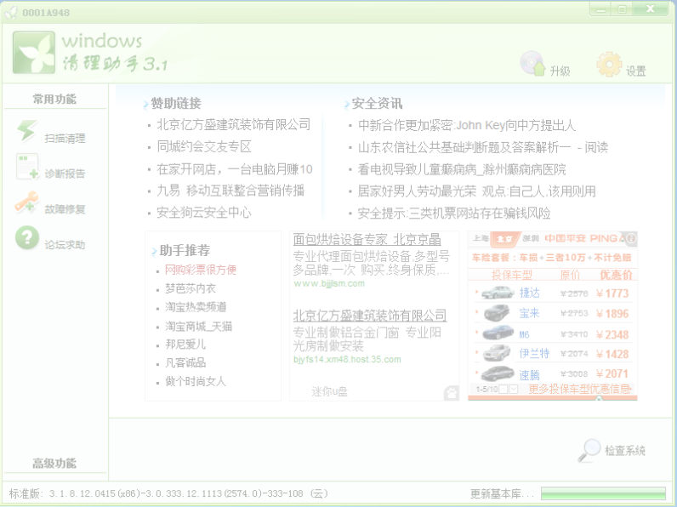Click the 更新基本库... status text
The image size is (677, 507).
click(502, 493)
